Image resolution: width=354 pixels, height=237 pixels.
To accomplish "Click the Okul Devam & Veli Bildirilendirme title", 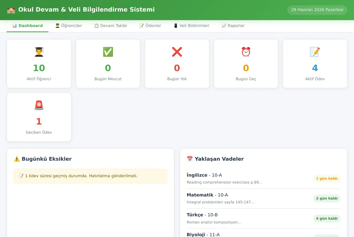I will click(x=86, y=10).
